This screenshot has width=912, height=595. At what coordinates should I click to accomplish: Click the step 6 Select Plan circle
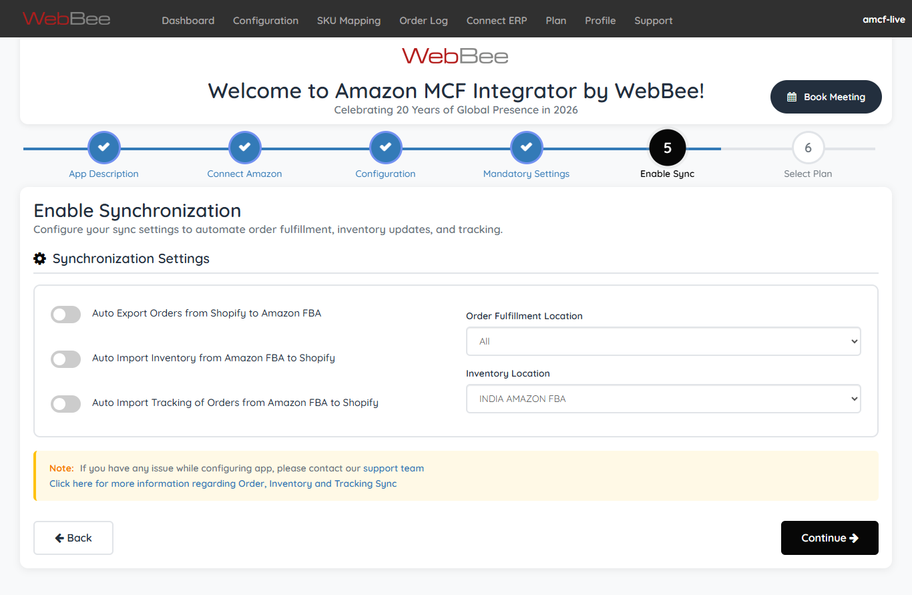[x=808, y=148]
